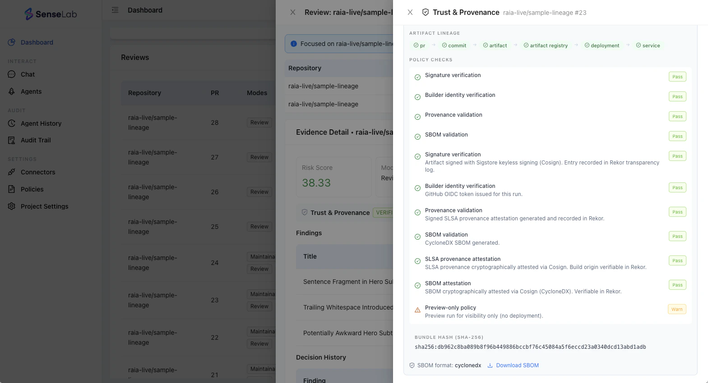Click the Warn badge on Preview-only policy
Screen dimensions: 708x383
pos(677,309)
